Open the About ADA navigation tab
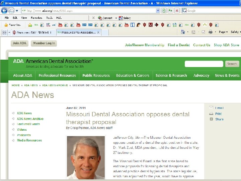241x181 pixels. click(x=23, y=75)
